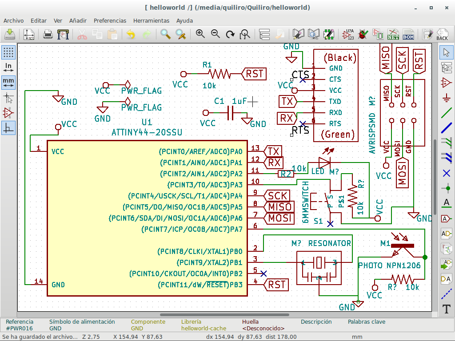Image resolution: width=455 pixels, height=341 pixels.
Task: Switch units to inches
Action: 8,67
